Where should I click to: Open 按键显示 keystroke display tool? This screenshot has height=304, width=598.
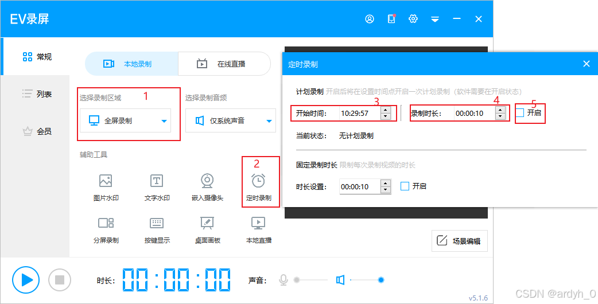click(157, 230)
